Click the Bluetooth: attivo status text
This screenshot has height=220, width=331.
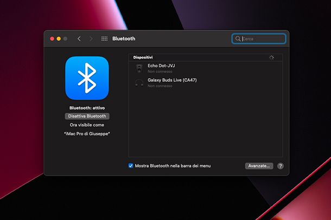(x=87, y=108)
